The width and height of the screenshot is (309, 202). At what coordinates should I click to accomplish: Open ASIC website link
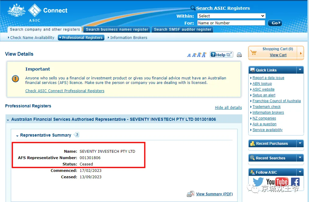tap(263, 89)
